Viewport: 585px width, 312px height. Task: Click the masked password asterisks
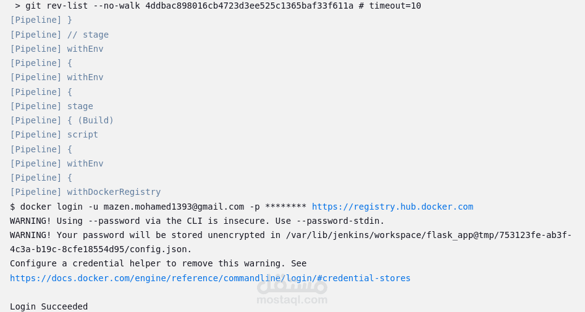click(x=286, y=207)
